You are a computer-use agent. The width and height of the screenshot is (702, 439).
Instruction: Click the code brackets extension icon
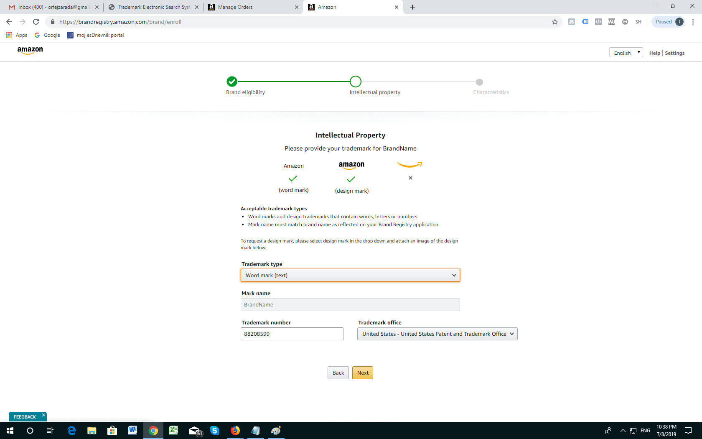[x=598, y=22]
